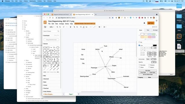The width and height of the screenshot is (185, 104).
Task: Select the curved S connector shape
Action: pos(51,66)
